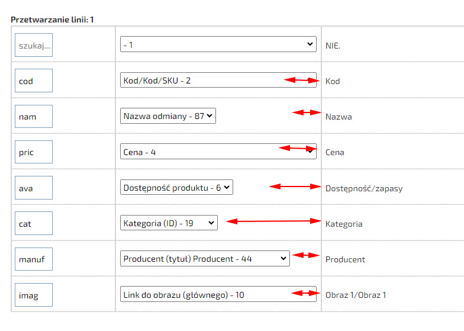Click the "Obraz 1/Obraz 1" label
464x331 pixels.
click(x=355, y=295)
